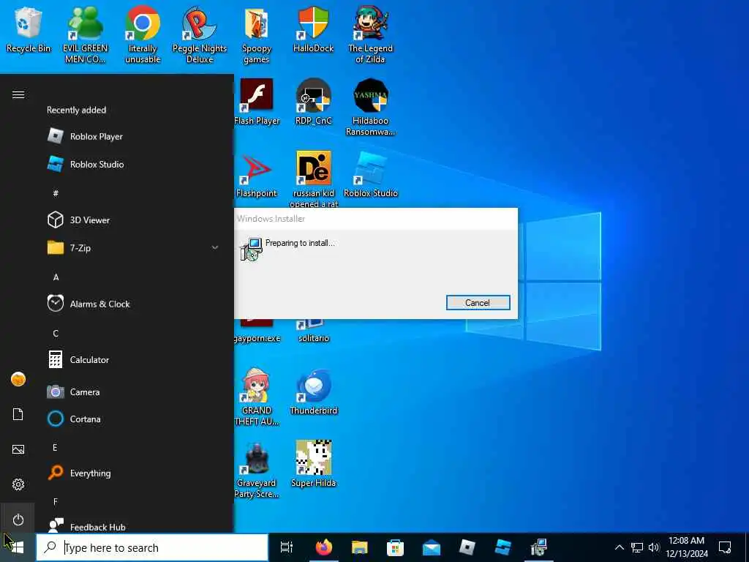The width and height of the screenshot is (749, 562).
Task: Open the Mail app on the taskbar
Action: click(x=432, y=547)
